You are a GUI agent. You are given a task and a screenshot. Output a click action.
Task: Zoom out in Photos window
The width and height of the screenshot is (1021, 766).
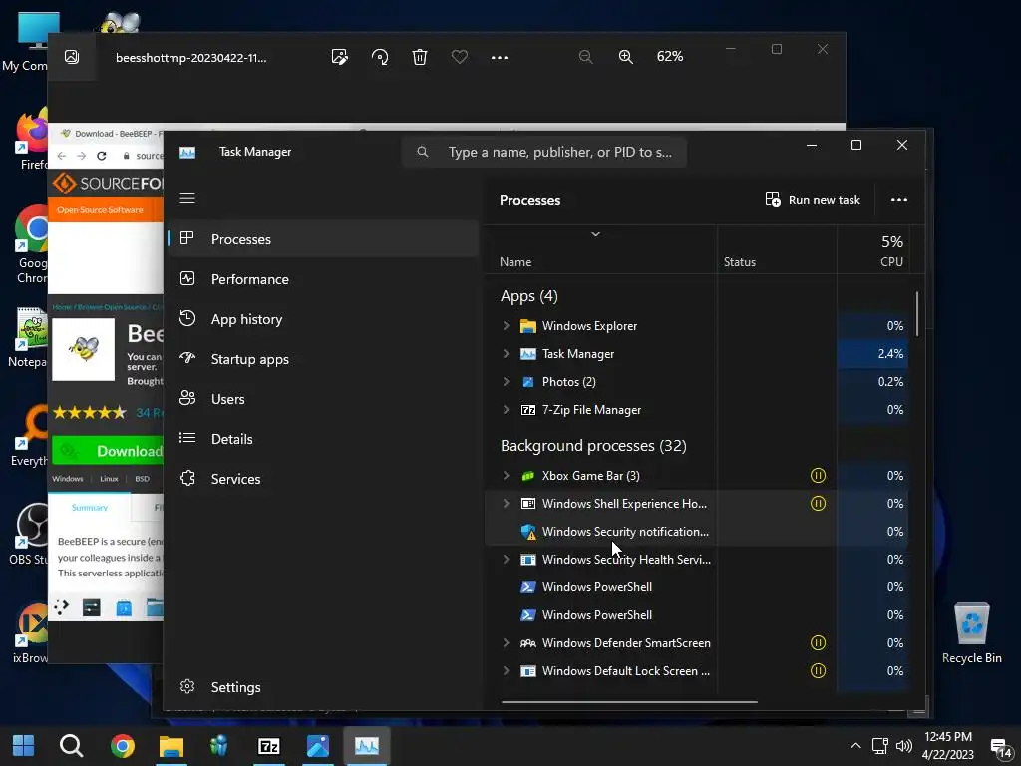tap(586, 57)
